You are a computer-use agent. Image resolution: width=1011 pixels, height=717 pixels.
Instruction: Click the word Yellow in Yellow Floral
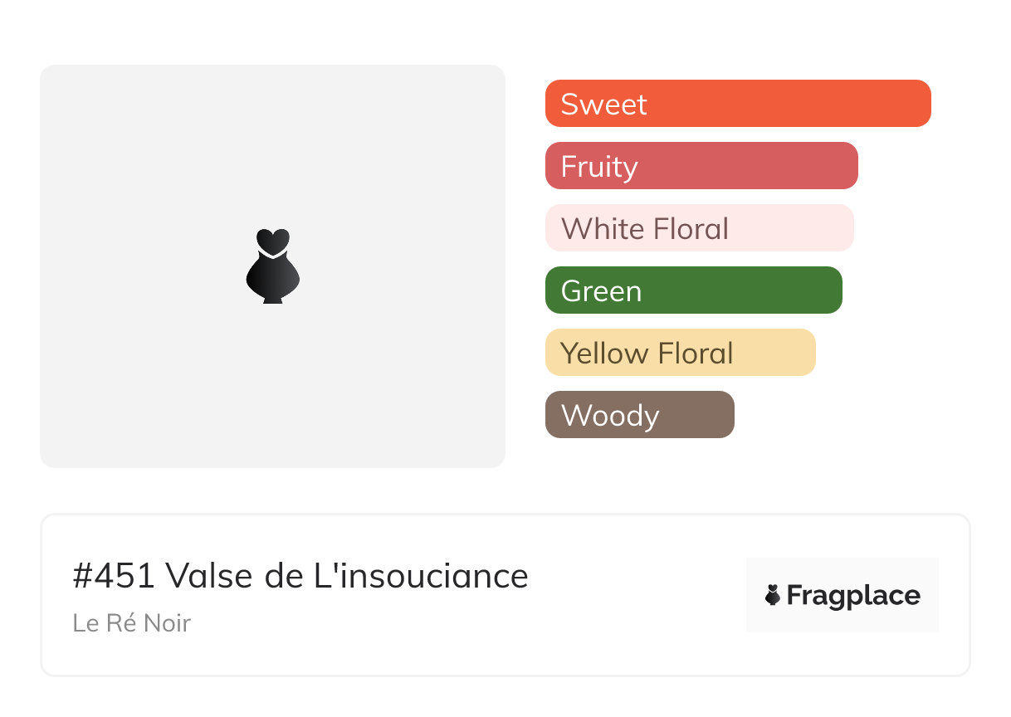604,354
